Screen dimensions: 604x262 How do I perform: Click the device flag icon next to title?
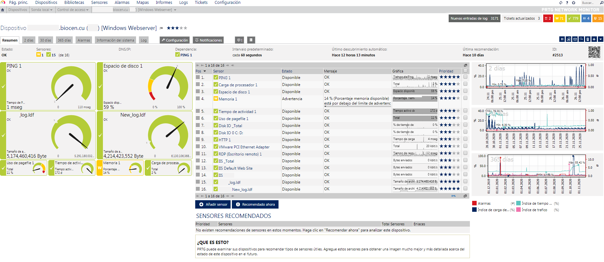(161, 28)
